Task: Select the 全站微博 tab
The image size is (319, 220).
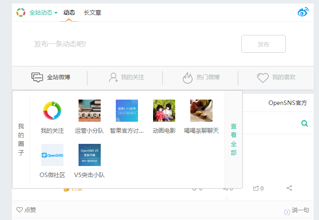Action: (x=51, y=77)
